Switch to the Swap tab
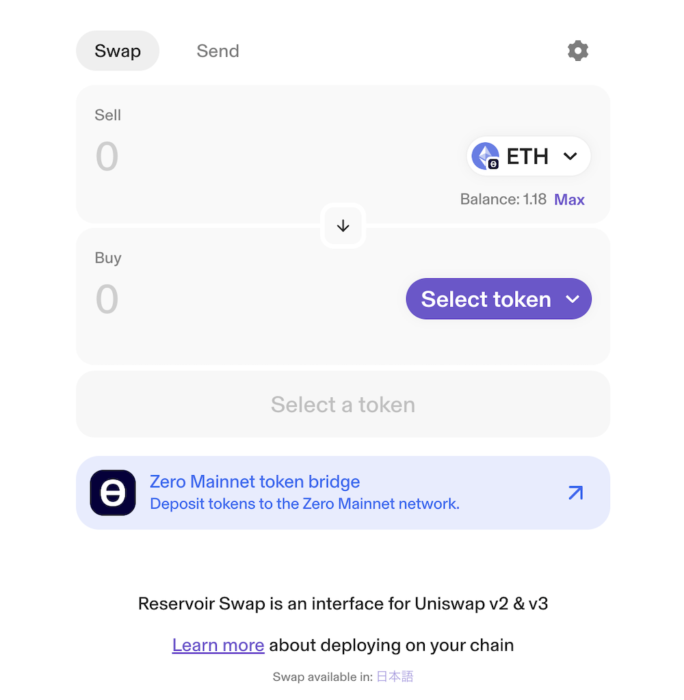 click(x=118, y=51)
